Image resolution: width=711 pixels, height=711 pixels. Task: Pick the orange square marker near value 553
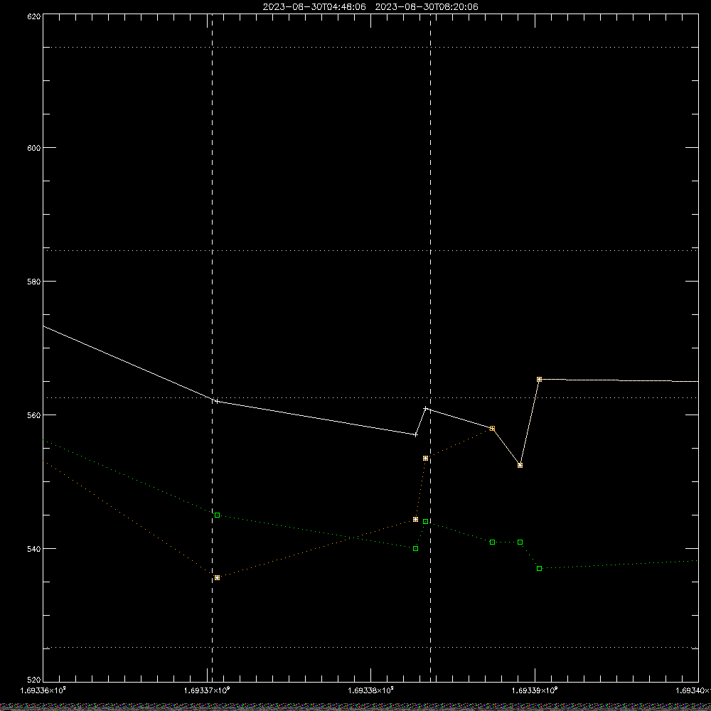click(425, 459)
